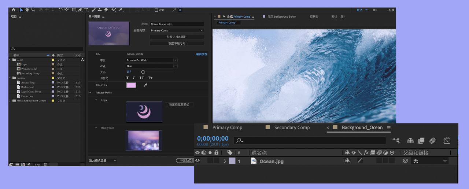Select the Eraser tool
This screenshot has height=189, width=469.
coord(106,10)
